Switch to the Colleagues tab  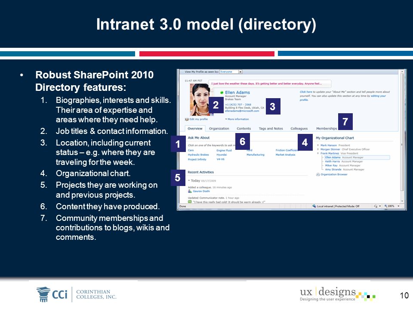pos(299,129)
